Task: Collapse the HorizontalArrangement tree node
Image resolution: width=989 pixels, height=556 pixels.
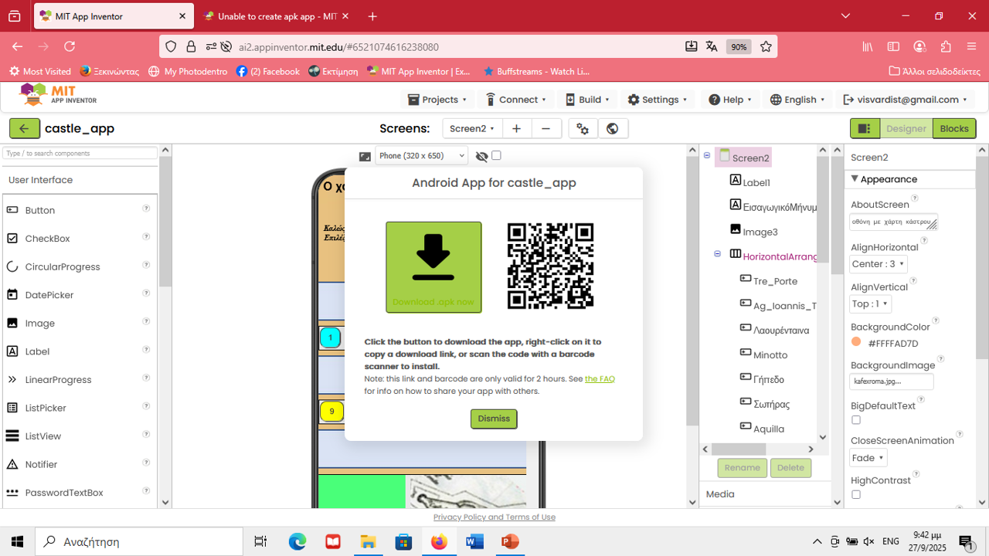Action: point(717,254)
